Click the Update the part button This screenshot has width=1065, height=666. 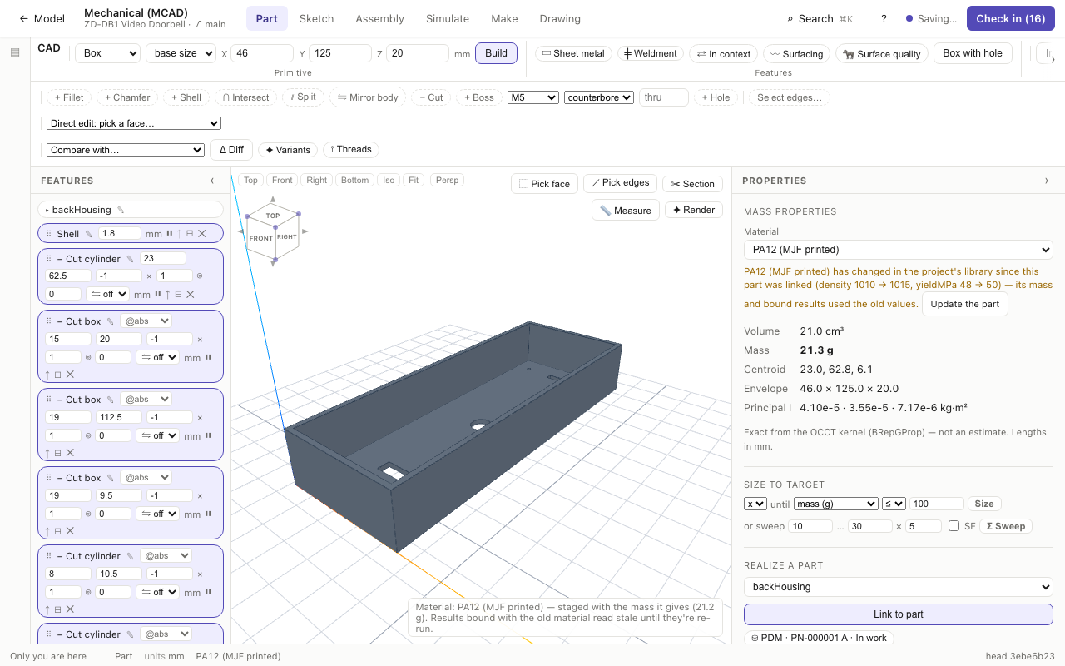point(965,304)
